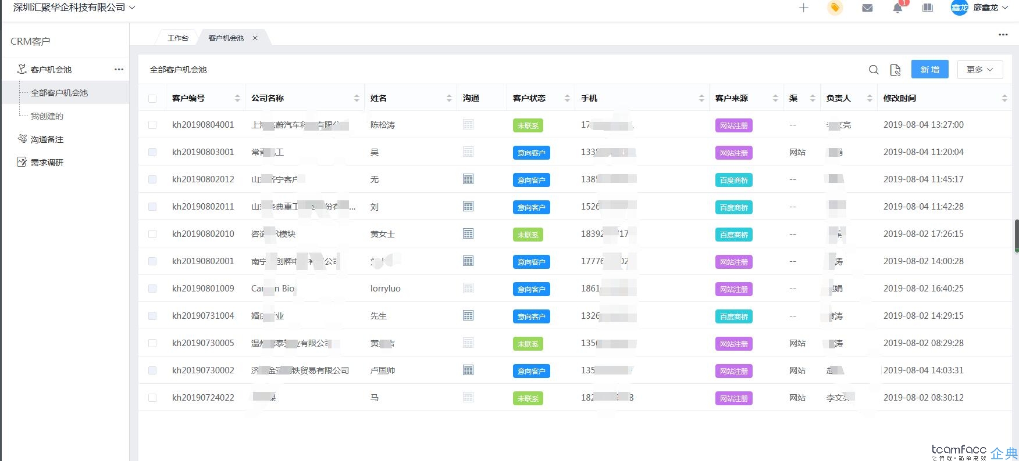Open 沟通 grid icon for kh20190724022
Viewport: 1019px width, 461px height.
tap(468, 397)
